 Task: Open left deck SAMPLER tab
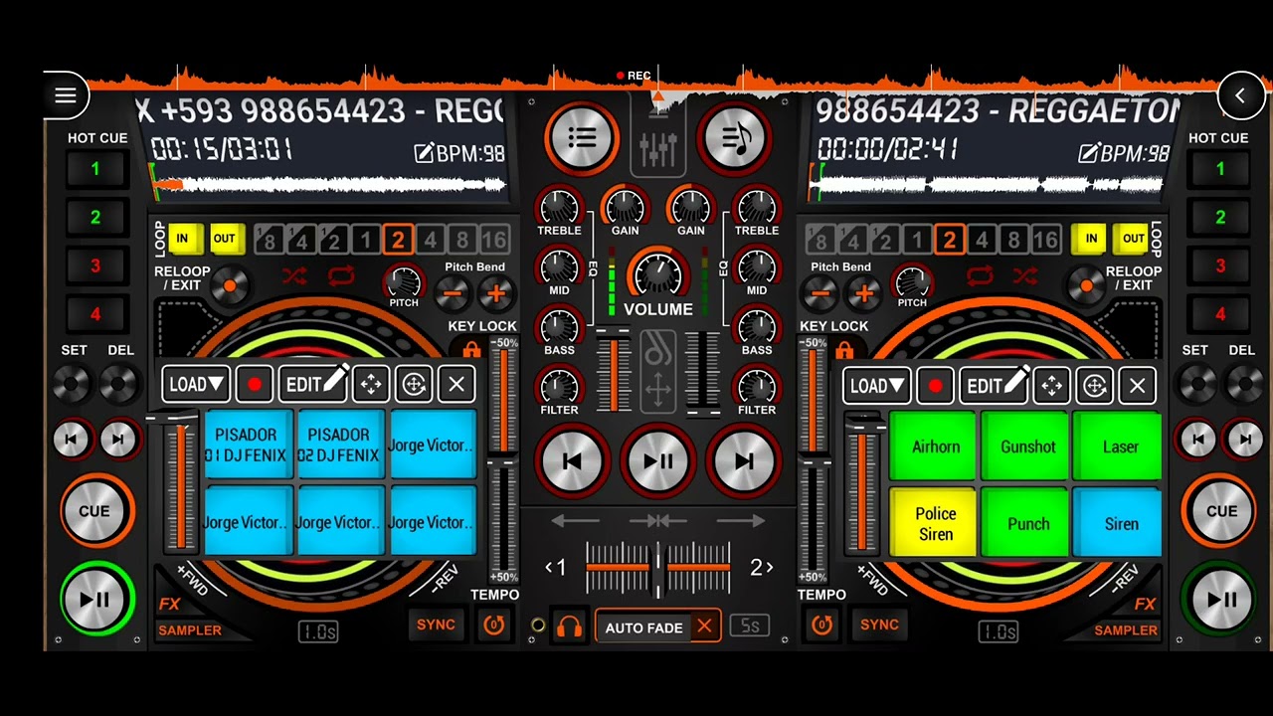click(190, 629)
